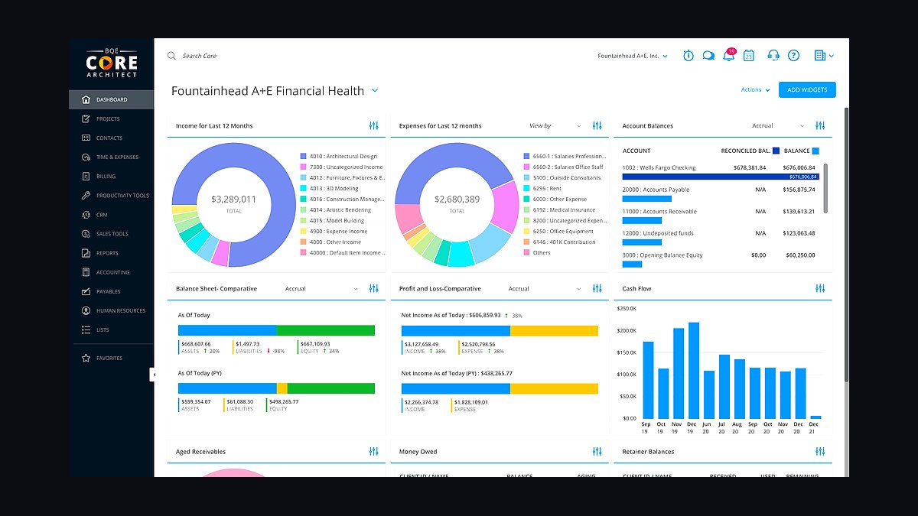Go to Dashboard in the sidebar

click(111, 99)
